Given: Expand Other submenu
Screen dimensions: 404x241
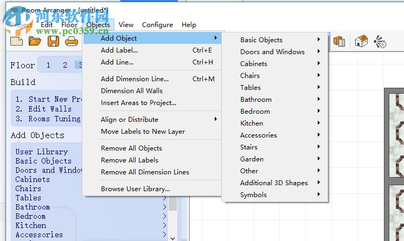Looking at the screenshot, I should (x=275, y=171).
